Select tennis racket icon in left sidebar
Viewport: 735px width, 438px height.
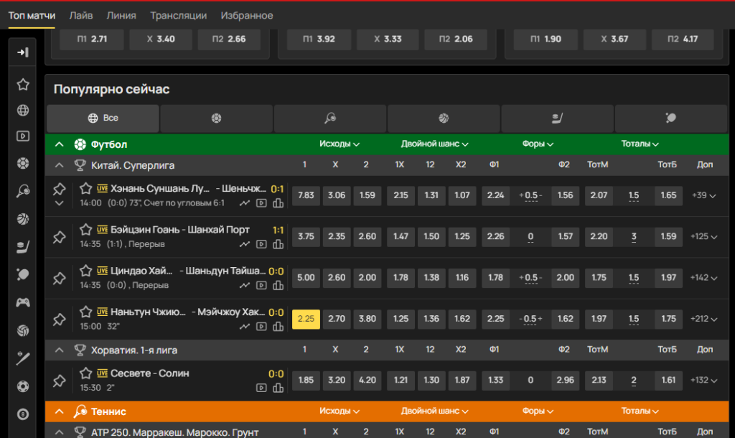click(x=22, y=191)
